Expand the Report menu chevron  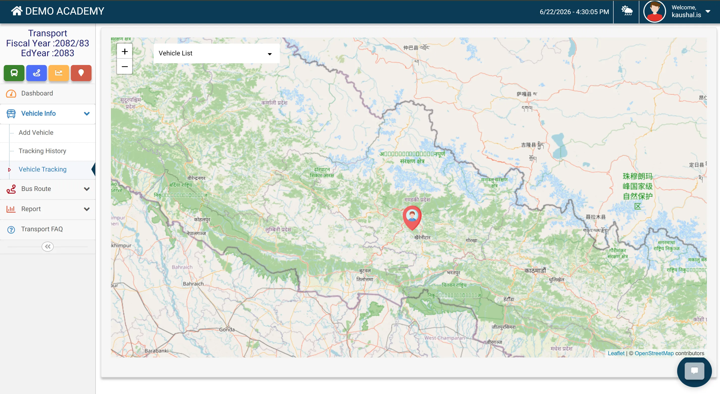87,209
